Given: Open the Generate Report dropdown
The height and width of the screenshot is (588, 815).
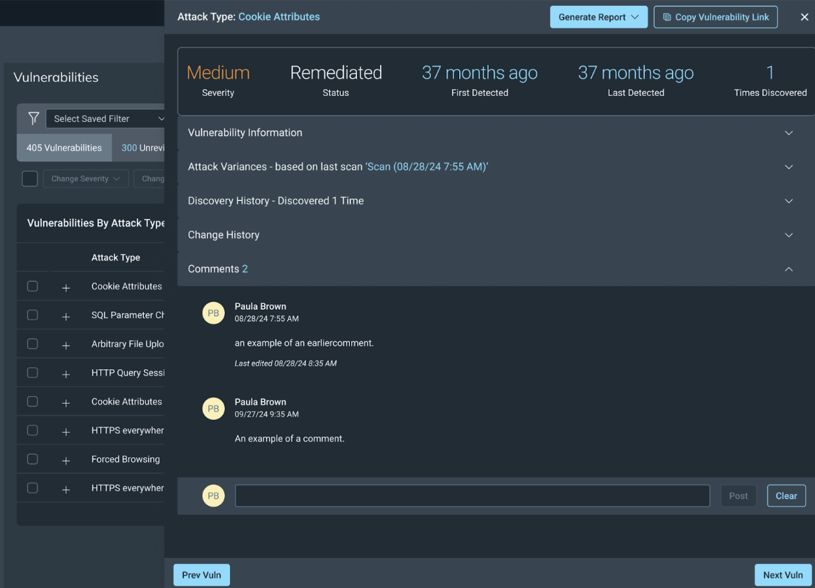Looking at the screenshot, I should tap(598, 17).
